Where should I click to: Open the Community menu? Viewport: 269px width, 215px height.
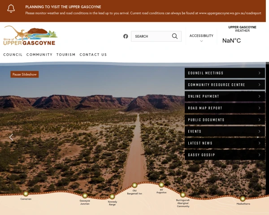pyautogui.click(x=39, y=55)
